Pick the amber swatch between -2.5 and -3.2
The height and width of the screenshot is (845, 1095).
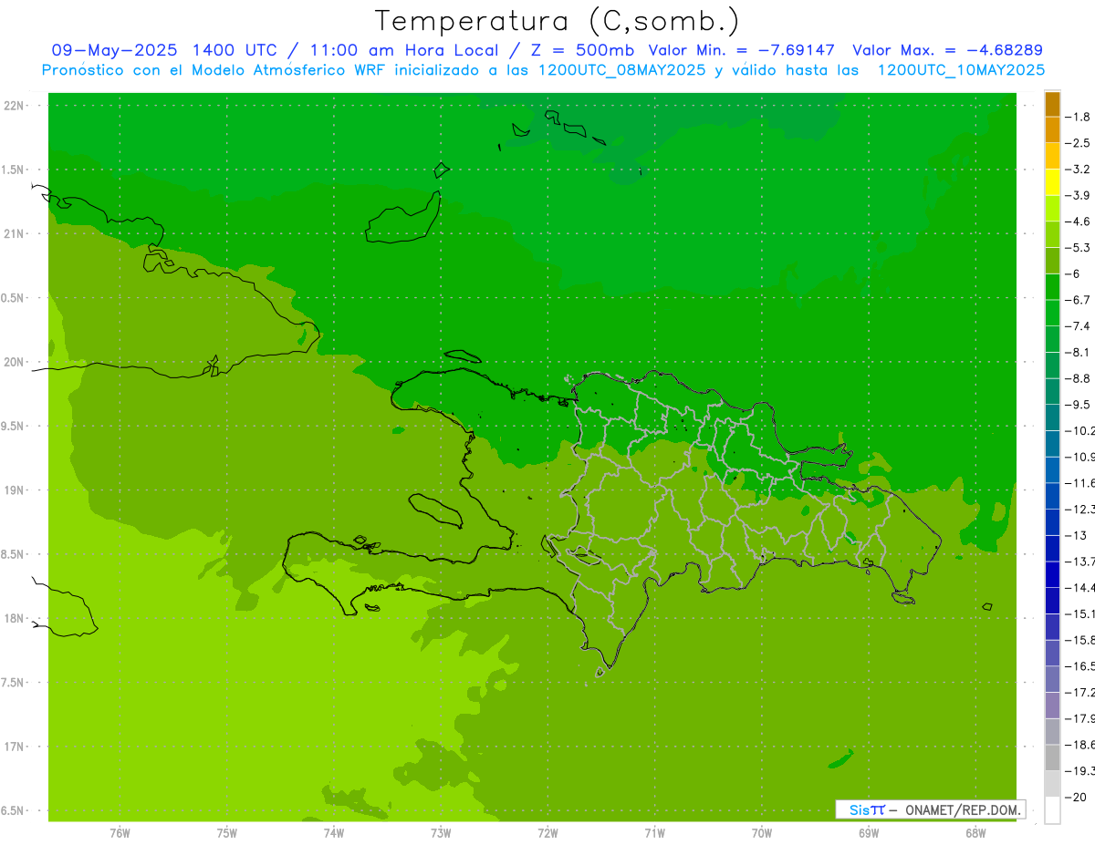1052,156
